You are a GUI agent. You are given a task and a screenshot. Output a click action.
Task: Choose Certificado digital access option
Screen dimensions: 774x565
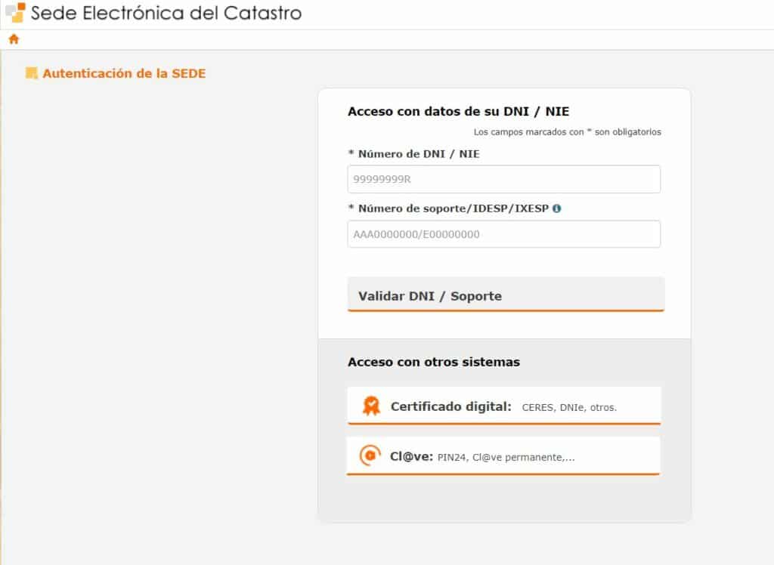pyautogui.click(x=504, y=406)
